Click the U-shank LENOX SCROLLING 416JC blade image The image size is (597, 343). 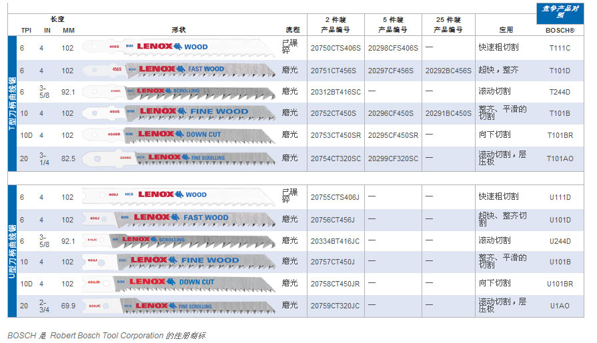[x=179, y=240]
